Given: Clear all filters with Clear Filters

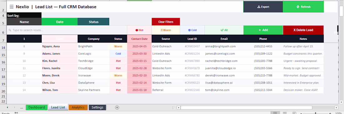Looking at the screenshot, I should [x=166, y=22].
